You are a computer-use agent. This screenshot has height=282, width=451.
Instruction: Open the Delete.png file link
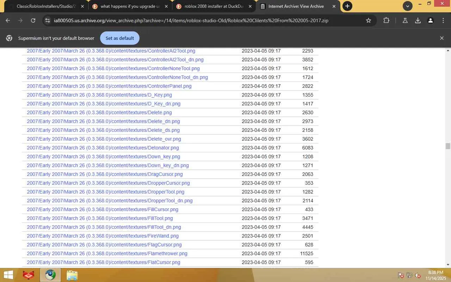click(x=99, y=112)
